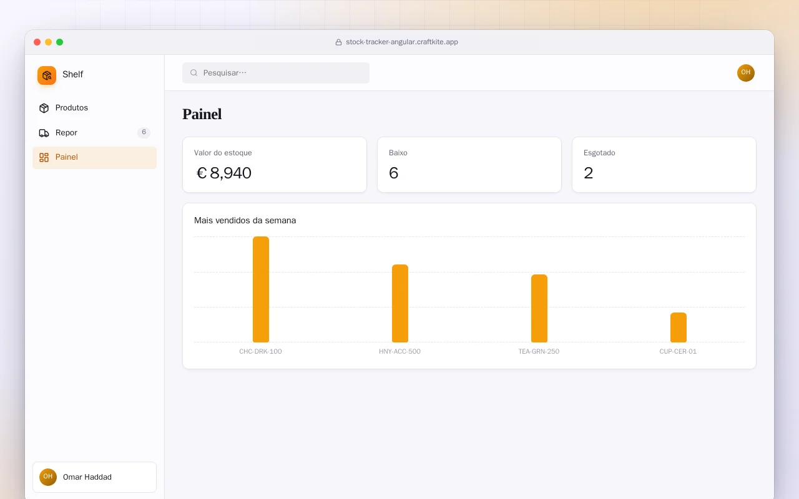Click the Painel page heading
This screenshot has height=499, width=799.
(202, 114)
